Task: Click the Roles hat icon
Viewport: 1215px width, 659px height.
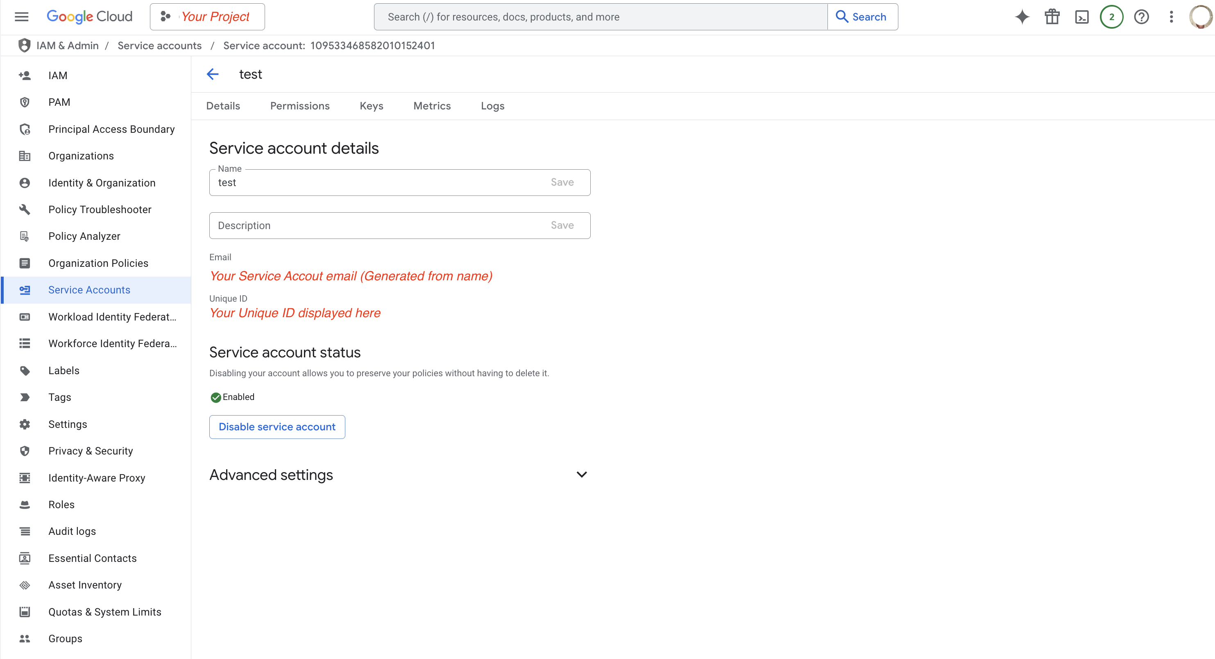Action: (25, 505)
